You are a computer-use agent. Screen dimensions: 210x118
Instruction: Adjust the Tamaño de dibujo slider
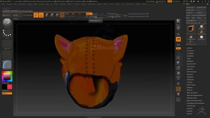(x=117, y=16)
